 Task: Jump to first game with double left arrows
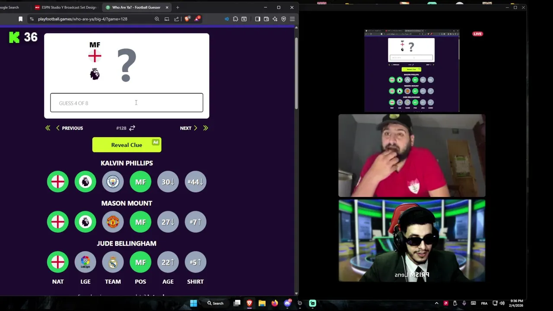click(48, 128)
